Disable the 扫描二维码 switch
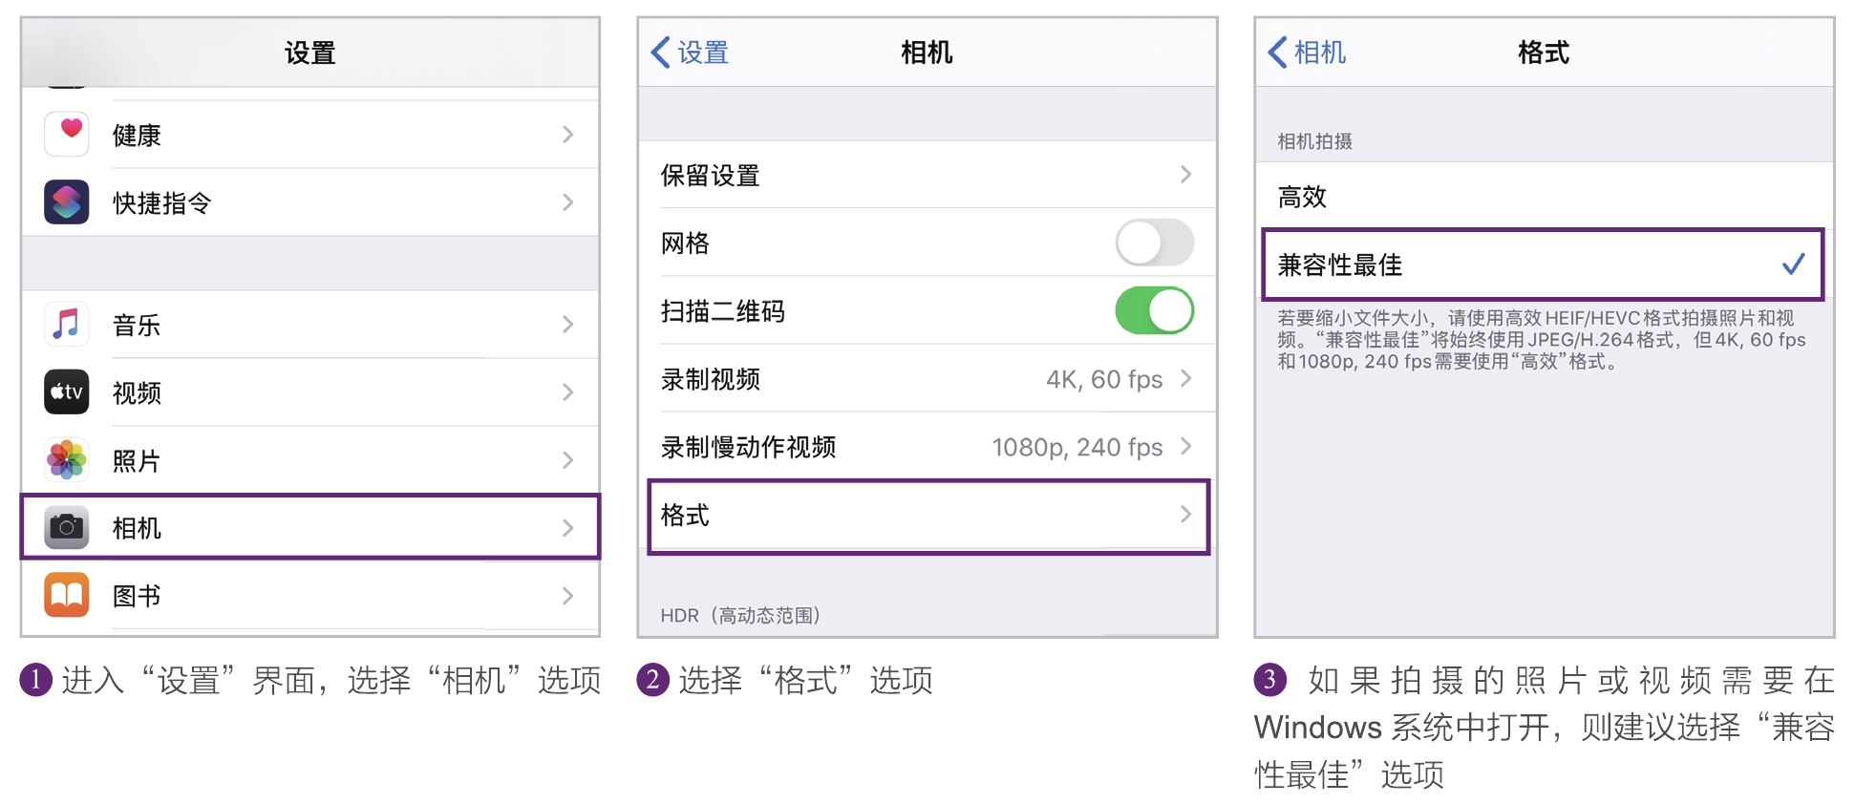The width and height of the screenshot is (1855, 804). pyautogui.click(x=1154, y=310)
